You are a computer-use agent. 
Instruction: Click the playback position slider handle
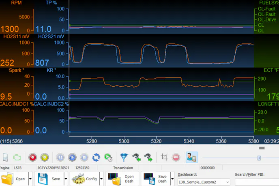click(x=259, y=158)
